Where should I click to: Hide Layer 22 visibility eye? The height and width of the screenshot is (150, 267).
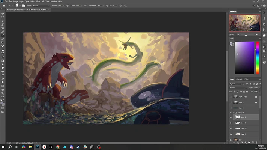click(x=231, y=129)
